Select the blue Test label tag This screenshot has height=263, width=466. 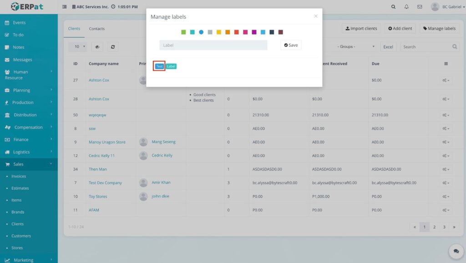point(159,66)
